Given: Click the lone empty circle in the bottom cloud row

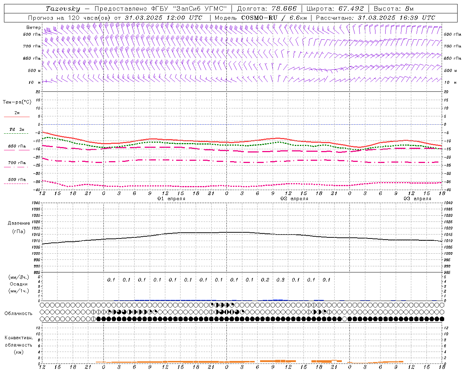Looking at the screenshot, I should [x=345, y=319].
